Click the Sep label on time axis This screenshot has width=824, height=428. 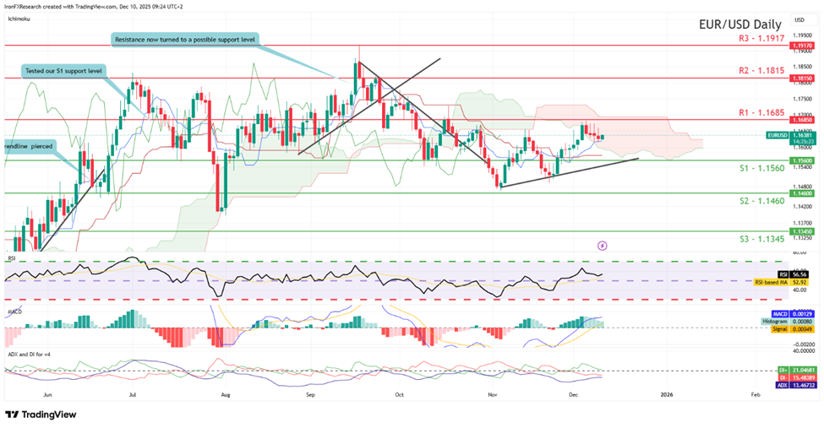click(310, 394)
